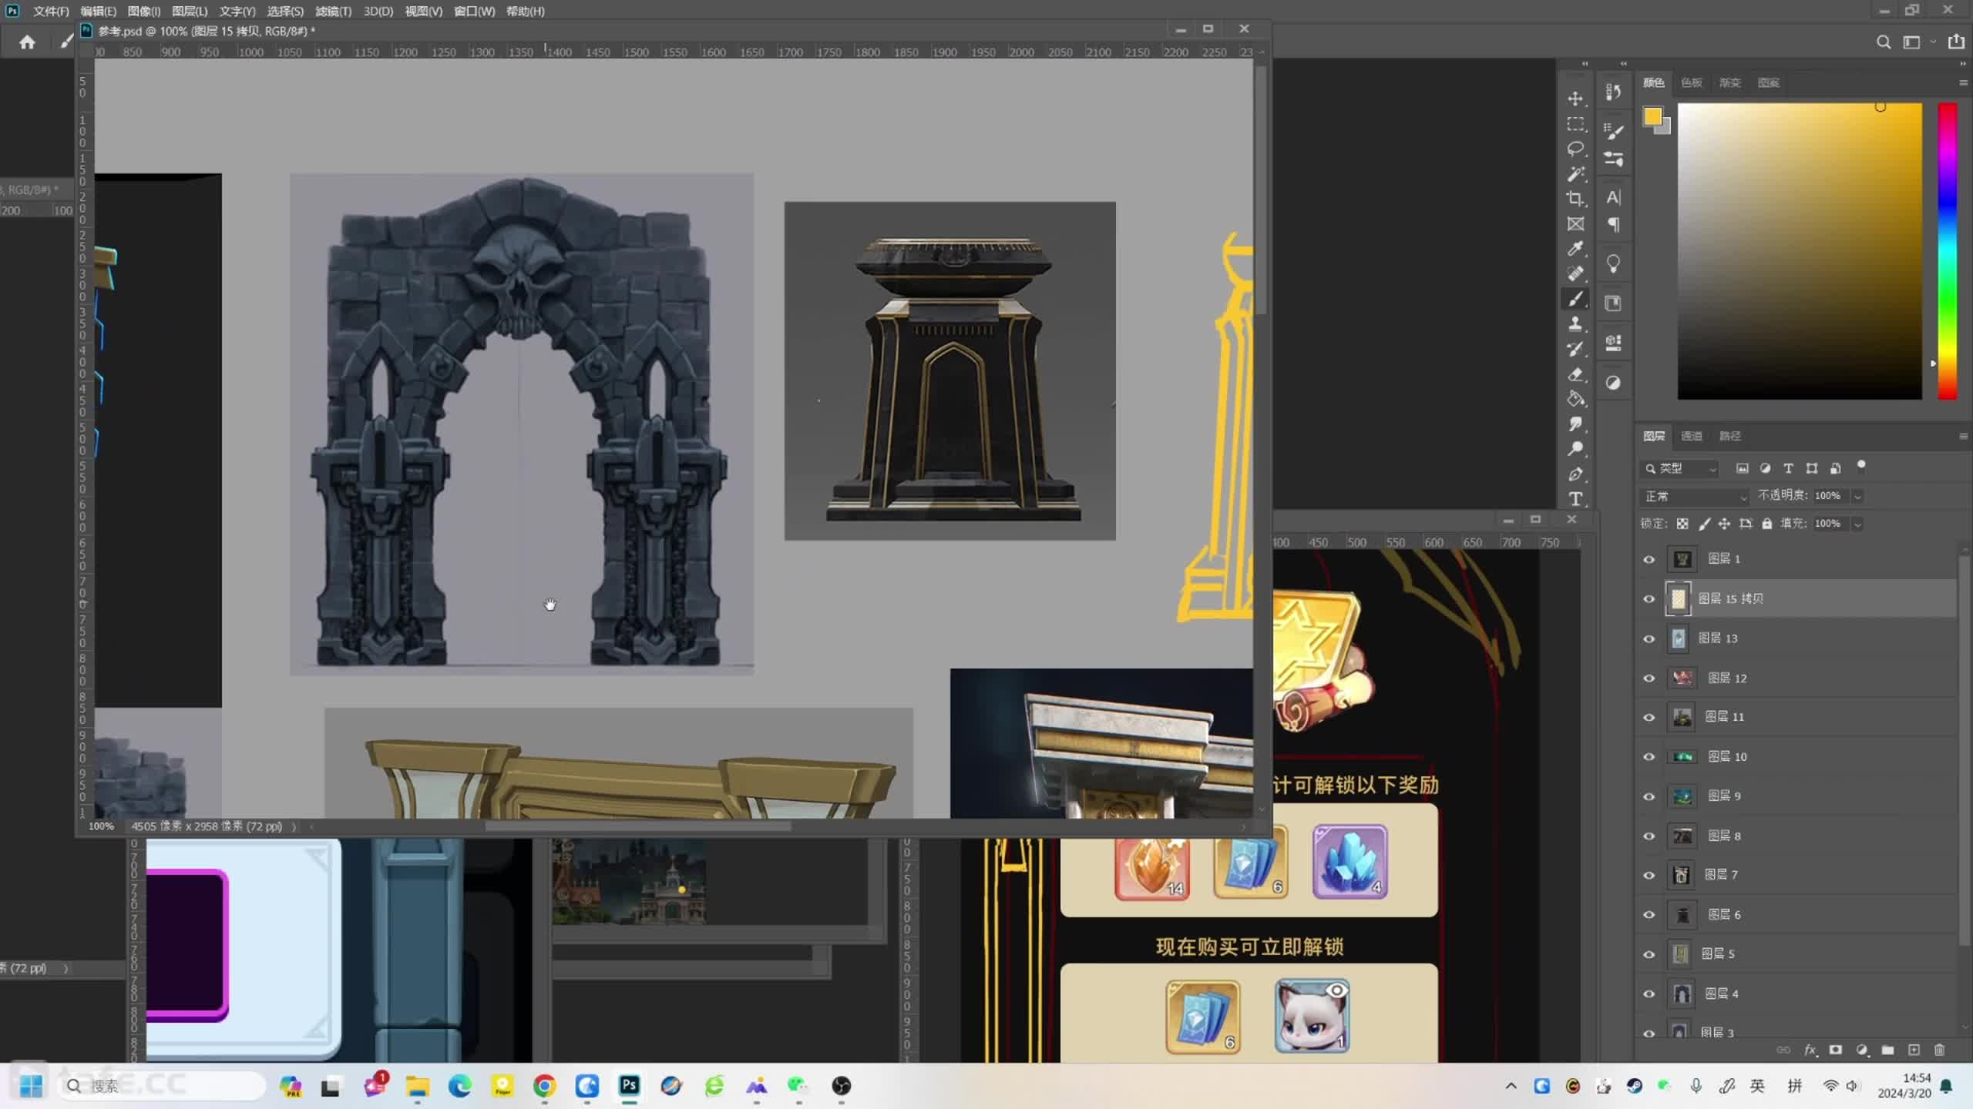This screenshot has width=1973, height=1109.
Task: Open the Color panel flyout menu
Action: click(1962, 82)
